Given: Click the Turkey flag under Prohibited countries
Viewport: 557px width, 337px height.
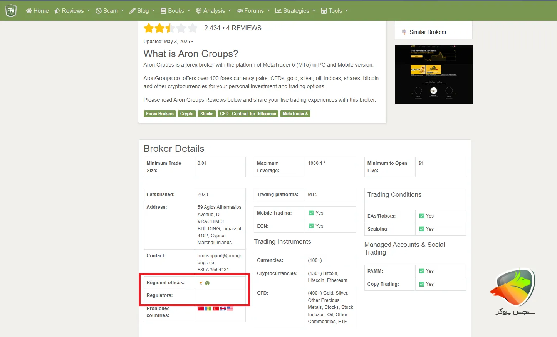Looking at the screenshot, I should 216,308.
